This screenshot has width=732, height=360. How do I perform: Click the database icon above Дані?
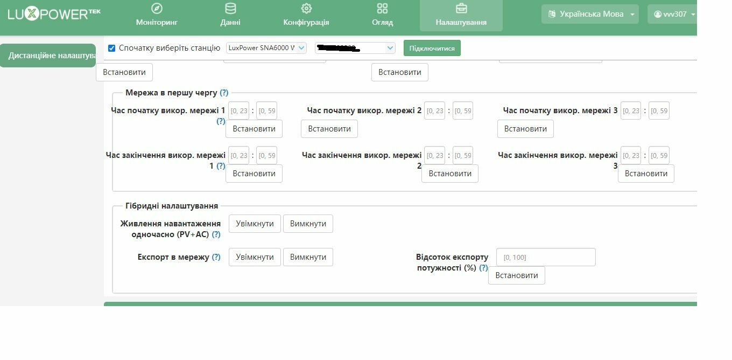(230, 8)
